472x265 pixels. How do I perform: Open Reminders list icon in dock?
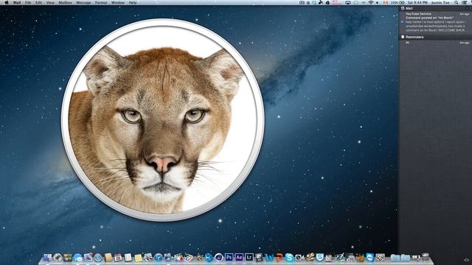pos(128,258)
